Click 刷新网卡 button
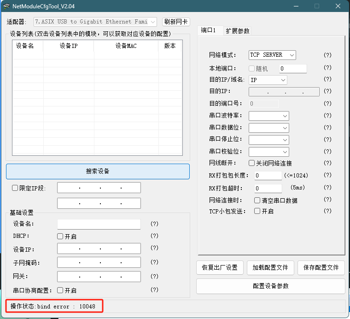 point(176,22)
